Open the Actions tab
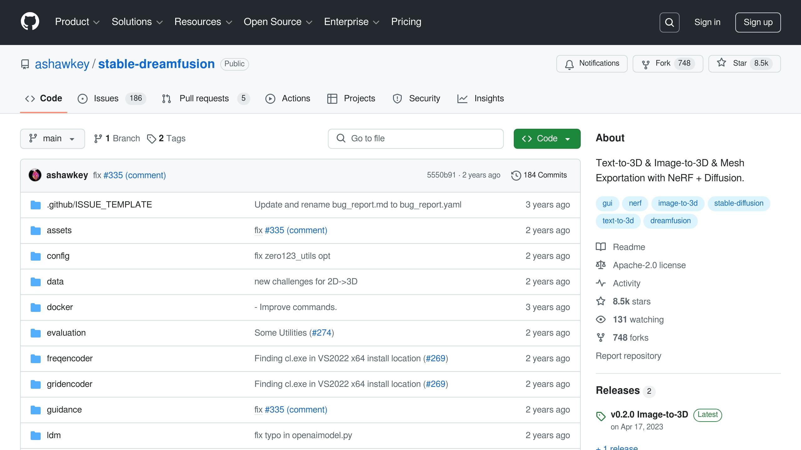 [288, 98]
